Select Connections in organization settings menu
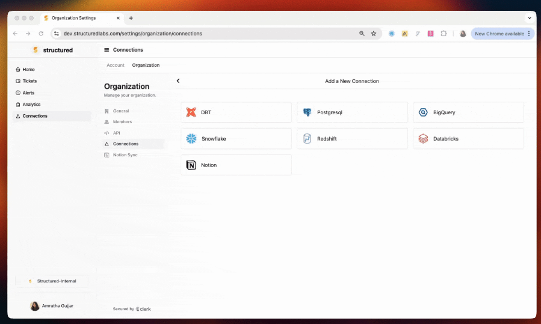Image resolution: width=541 pixels, height=324 pixels. pos(134,144)
